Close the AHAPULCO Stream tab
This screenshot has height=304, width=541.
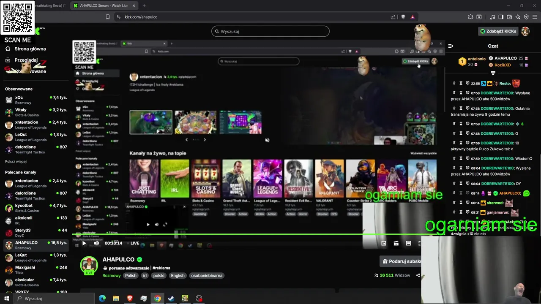coord(133,5)
